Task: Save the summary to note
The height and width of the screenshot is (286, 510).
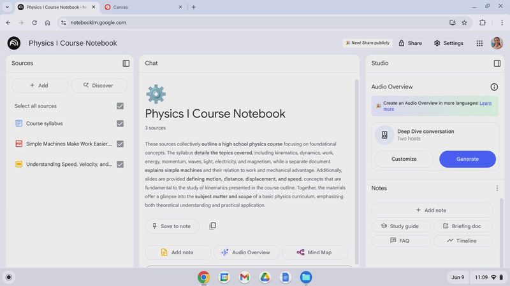Action: (x=172, y=226)
